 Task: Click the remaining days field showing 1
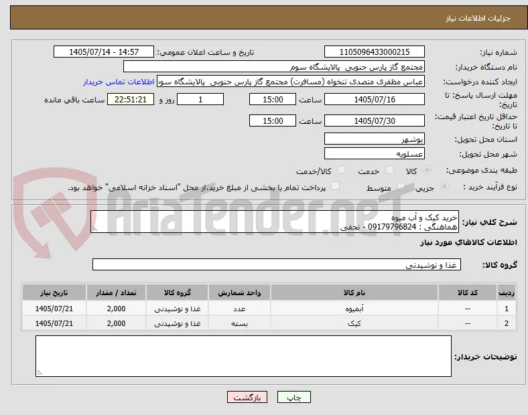point(200,99)
